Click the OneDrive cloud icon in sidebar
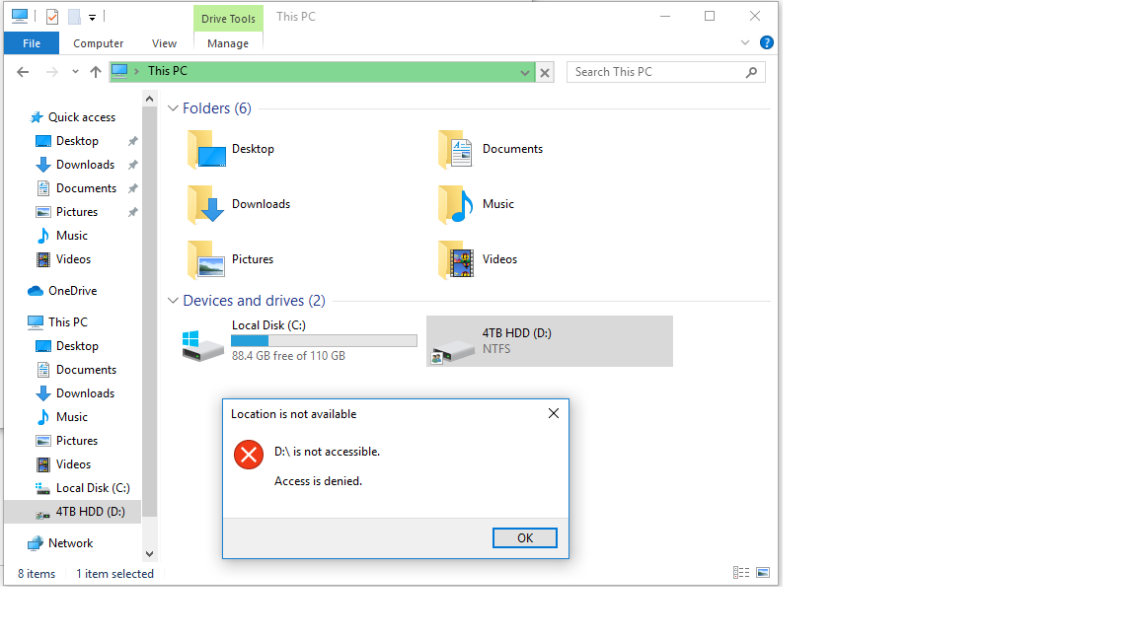The width and height of the screenshot is (1137, 639). pos(36,291)
